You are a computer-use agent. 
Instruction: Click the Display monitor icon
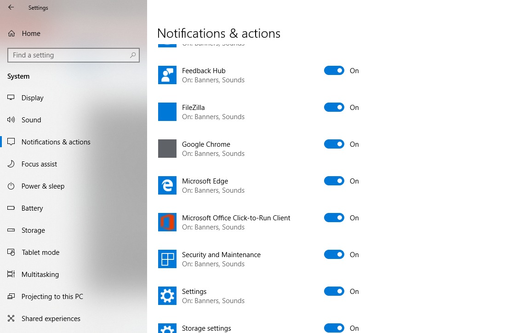(x=11, y=98)
